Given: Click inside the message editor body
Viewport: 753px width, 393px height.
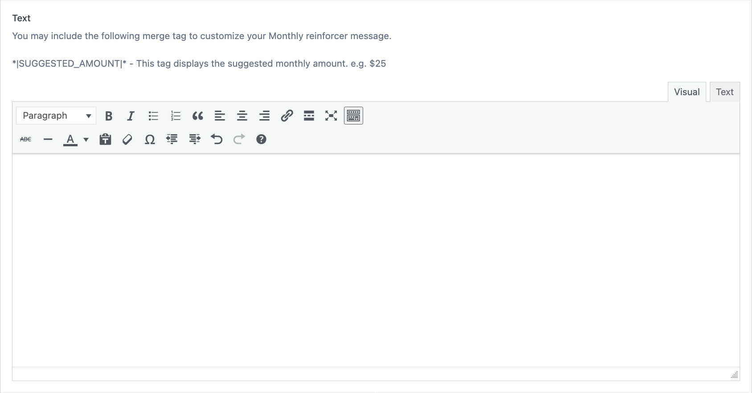Looking at the screenshot, I should point(376,260).
